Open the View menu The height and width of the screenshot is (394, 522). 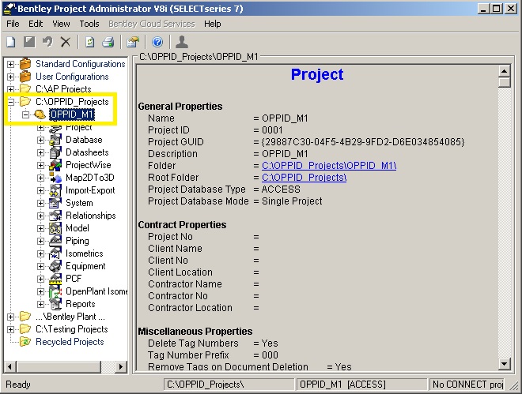click(x=61, y=24)
